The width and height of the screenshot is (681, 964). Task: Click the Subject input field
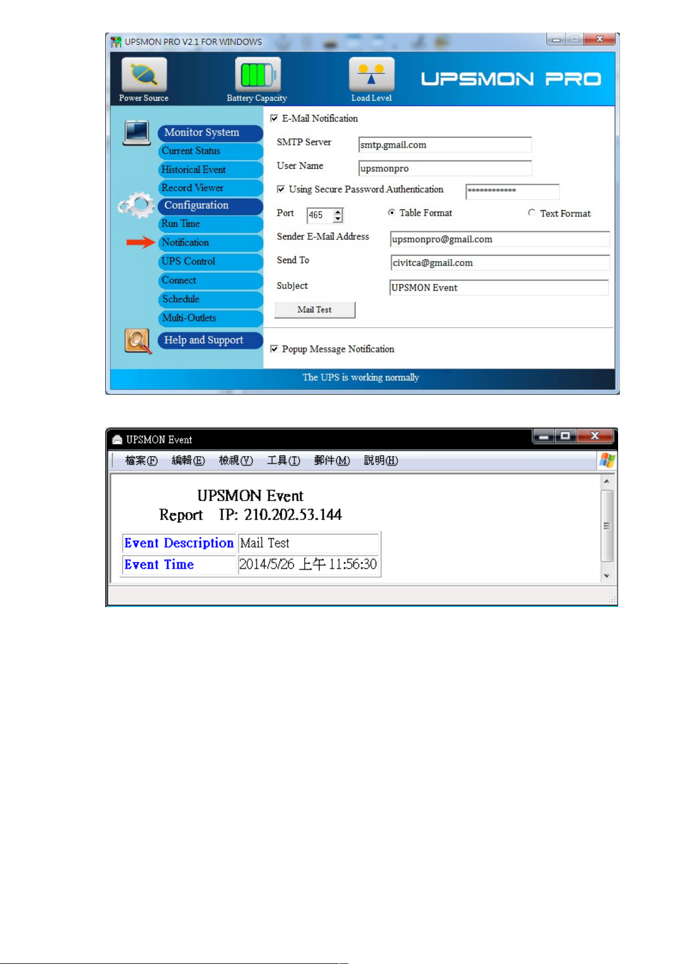coord(499,287)
